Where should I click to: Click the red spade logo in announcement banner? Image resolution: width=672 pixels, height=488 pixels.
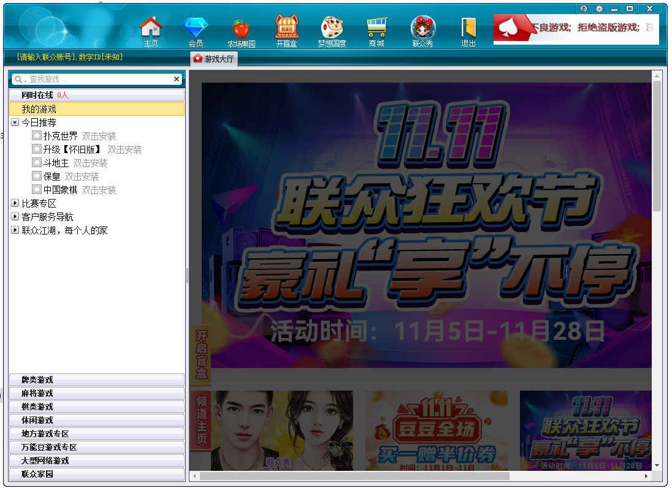(x=511, y=28)
